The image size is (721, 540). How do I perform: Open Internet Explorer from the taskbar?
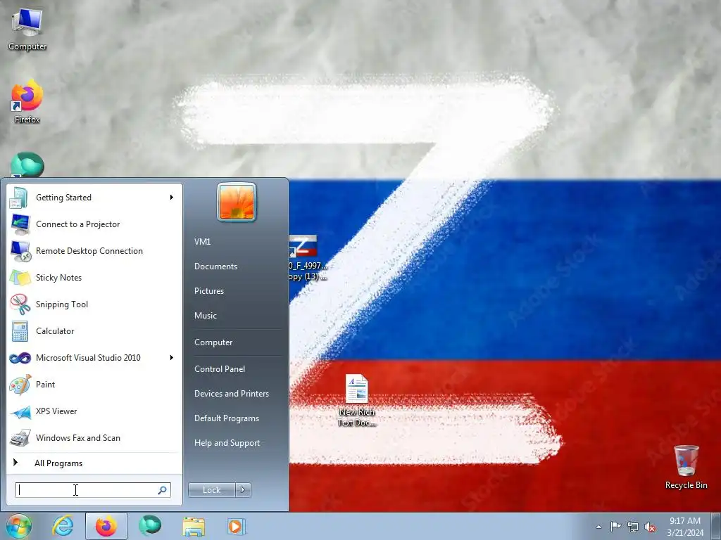point(63,526)
